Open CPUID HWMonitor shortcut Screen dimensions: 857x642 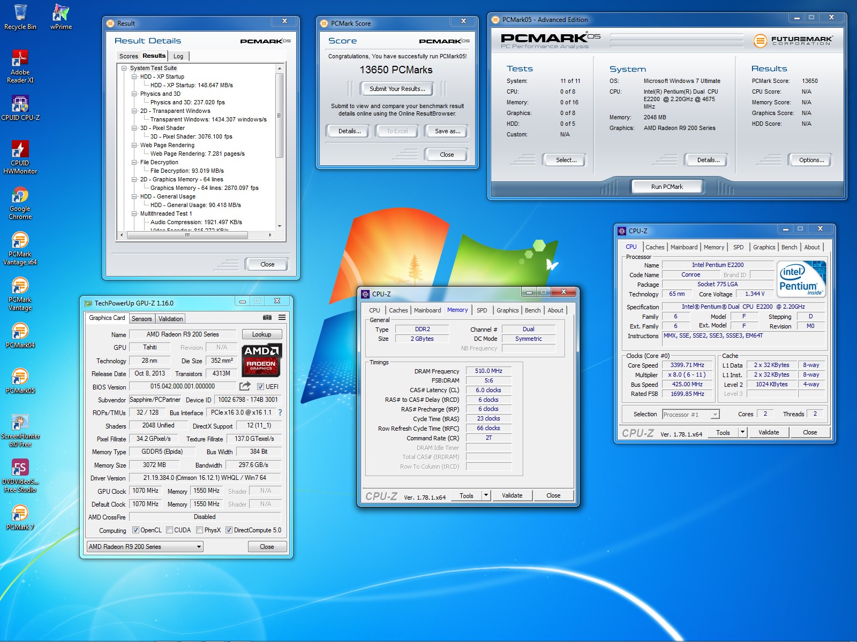(20, 157)
